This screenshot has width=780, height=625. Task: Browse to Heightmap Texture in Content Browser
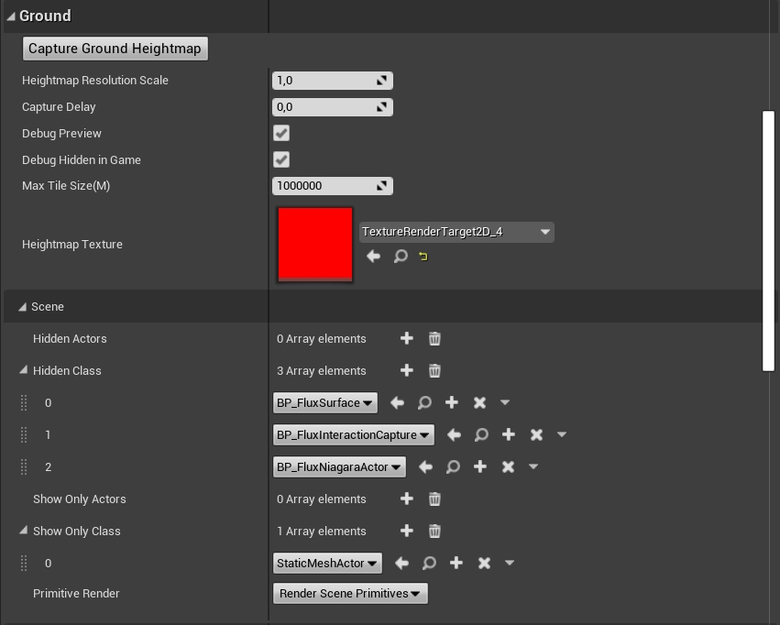[401, 256]
